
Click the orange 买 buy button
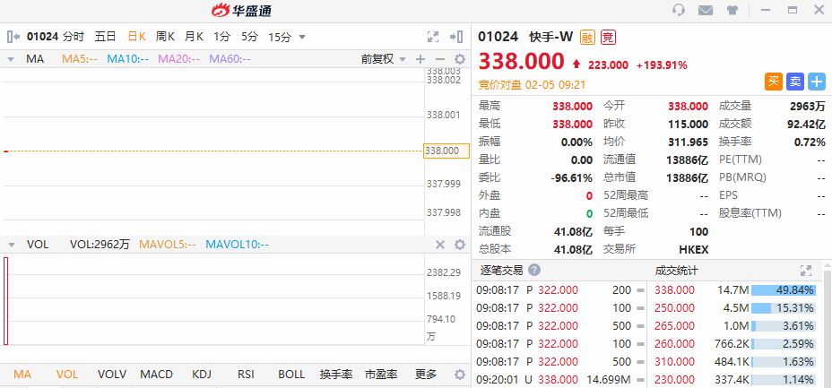coord(774,82)
